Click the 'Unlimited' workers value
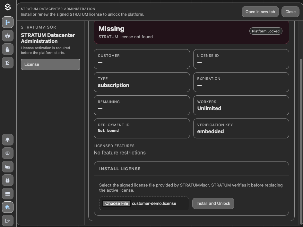The image size is (303, 227). tap(209, 108)
